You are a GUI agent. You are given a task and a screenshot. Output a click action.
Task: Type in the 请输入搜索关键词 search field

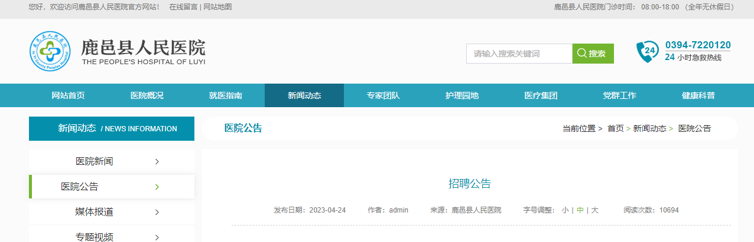click(519, 54)
